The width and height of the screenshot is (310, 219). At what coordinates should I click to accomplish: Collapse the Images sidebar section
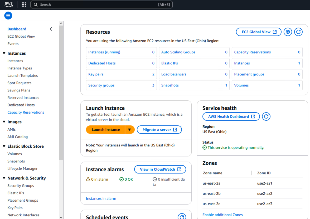click(x=4, y=122)
